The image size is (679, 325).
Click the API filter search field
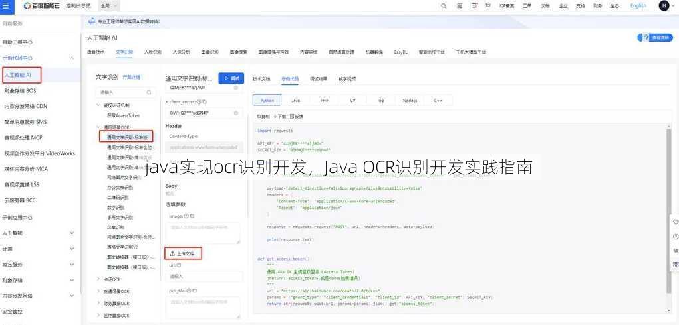(126, 92)
